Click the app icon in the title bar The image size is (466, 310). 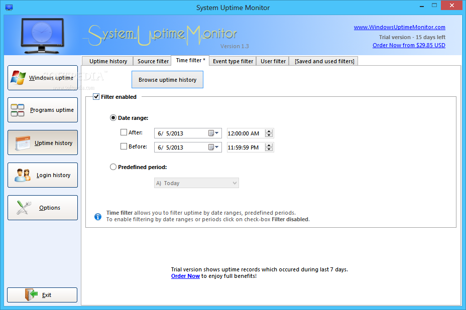9,8
